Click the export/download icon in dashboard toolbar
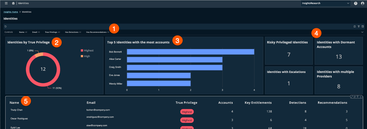 [x=363, y=27]
